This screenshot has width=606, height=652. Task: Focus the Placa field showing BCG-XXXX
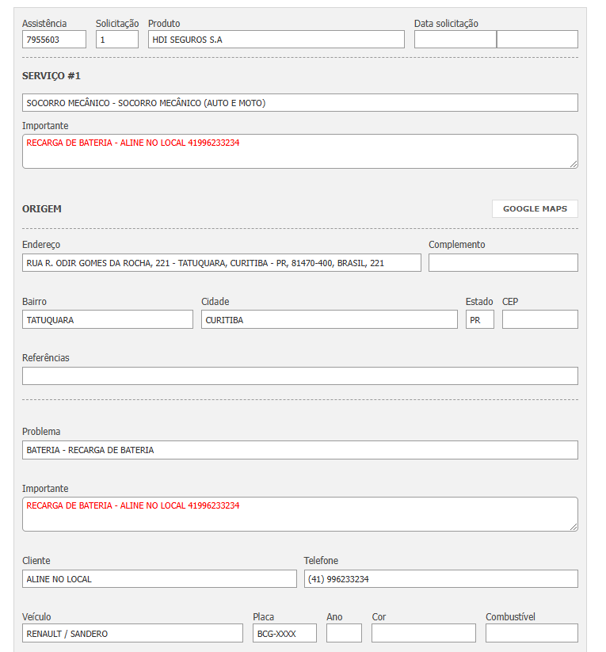click(284, 633)
